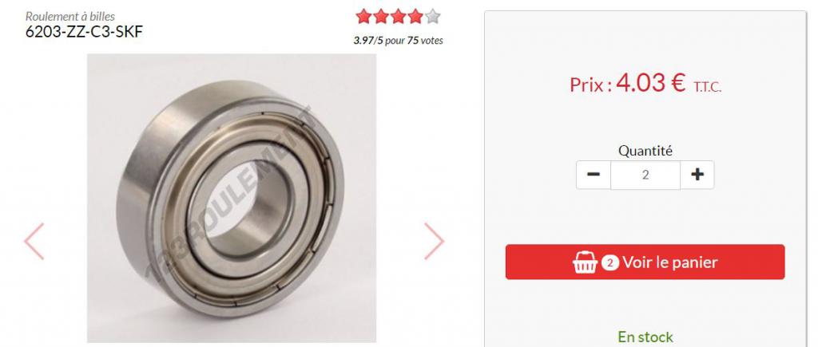Click the En stock availability label

tap(645, 337)
